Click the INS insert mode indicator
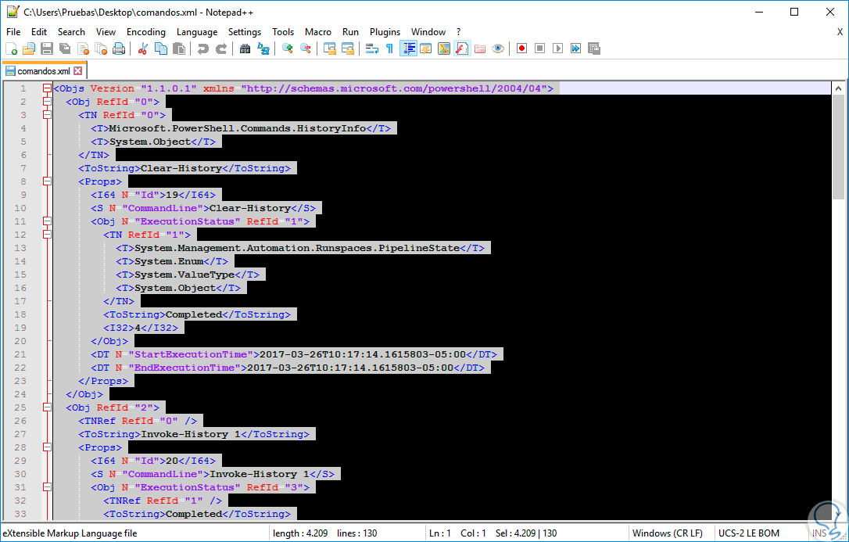Viewport: 849px width, 542px height. coord(819,533)
